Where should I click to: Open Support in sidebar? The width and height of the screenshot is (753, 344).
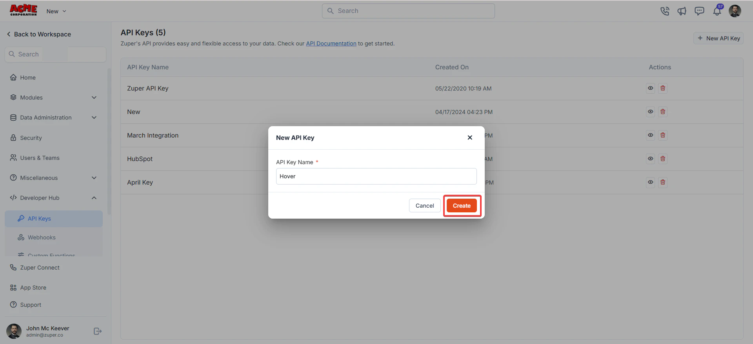(25, 305)
